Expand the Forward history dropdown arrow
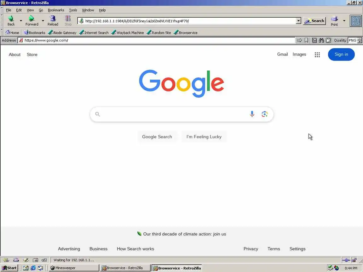363x272 pixels. coord(43,21)
